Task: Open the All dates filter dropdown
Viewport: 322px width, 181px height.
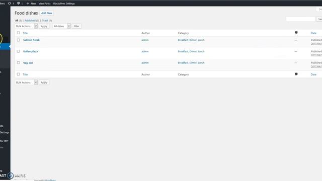Action: click(61, 26)
